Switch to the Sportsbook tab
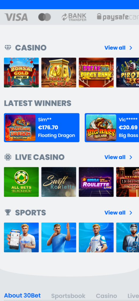 pyautogui.click(x=68, y=296)
